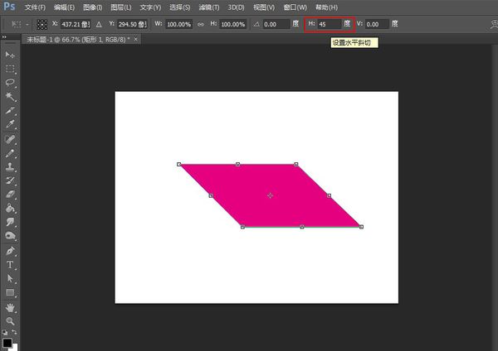The image size is (498, 351).
Task: Toggle maintain aspect ratio link icon
Action: [201, 24]
